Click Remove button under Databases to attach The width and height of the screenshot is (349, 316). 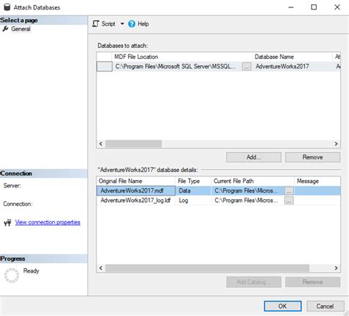(313, 157)
